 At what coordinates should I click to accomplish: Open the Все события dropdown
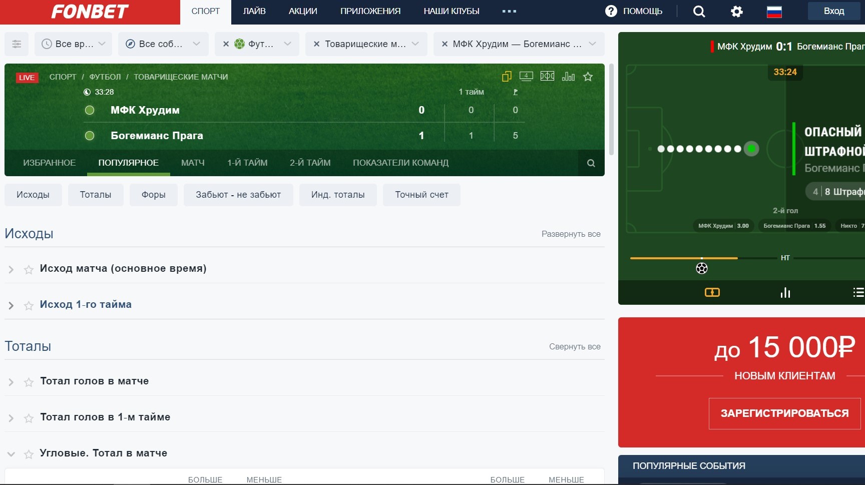click(x=163, y=44)
